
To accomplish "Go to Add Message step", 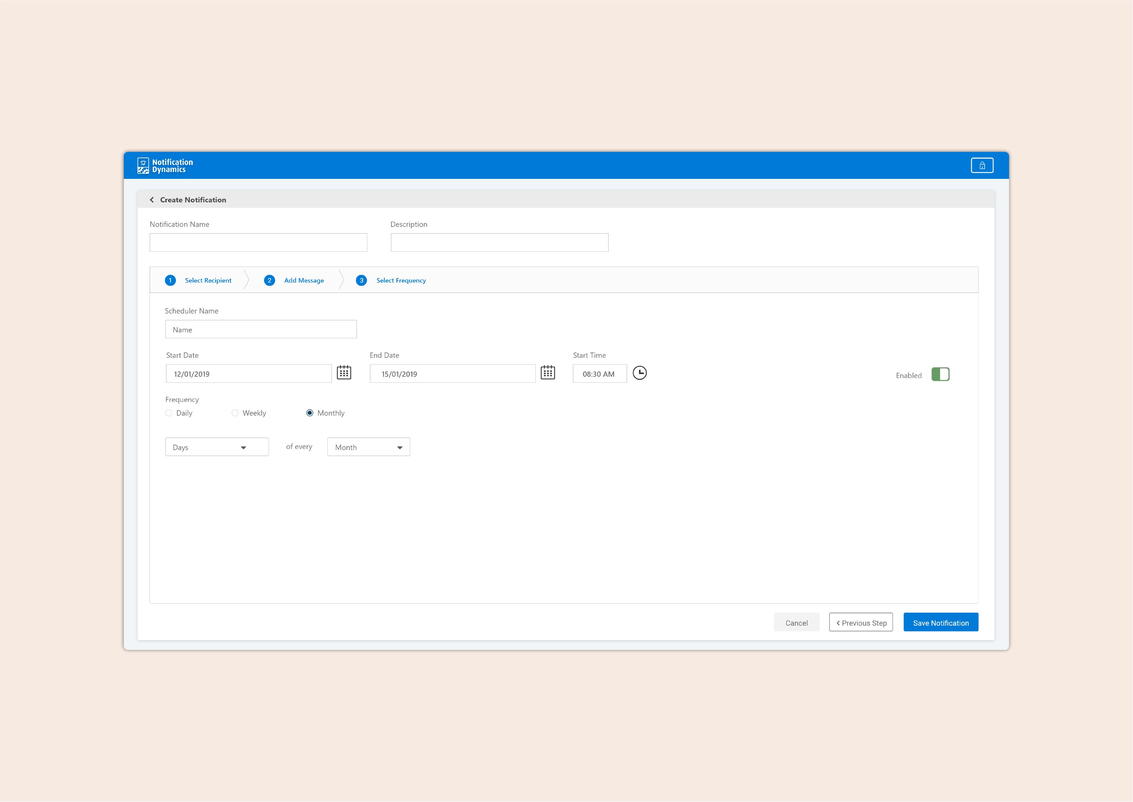I will [x=304, y=280].
